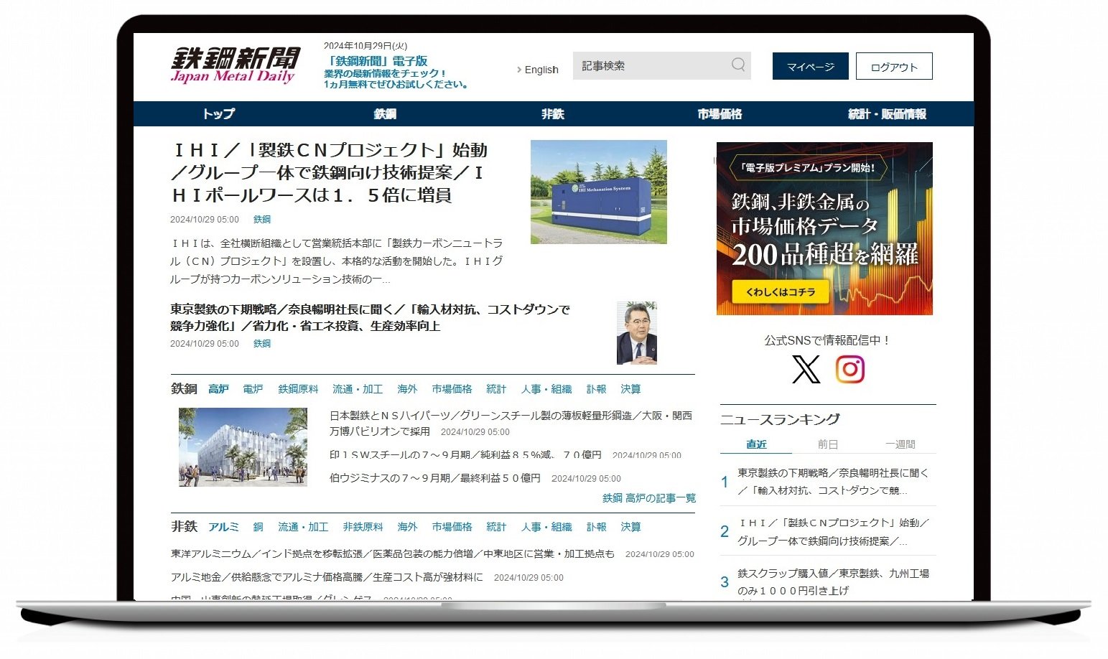Image resolution: width=1108 pixels, height=659 pixels.
Task: Select 市場価格 tab in 非鉄 section
Action: coord(452,527)
